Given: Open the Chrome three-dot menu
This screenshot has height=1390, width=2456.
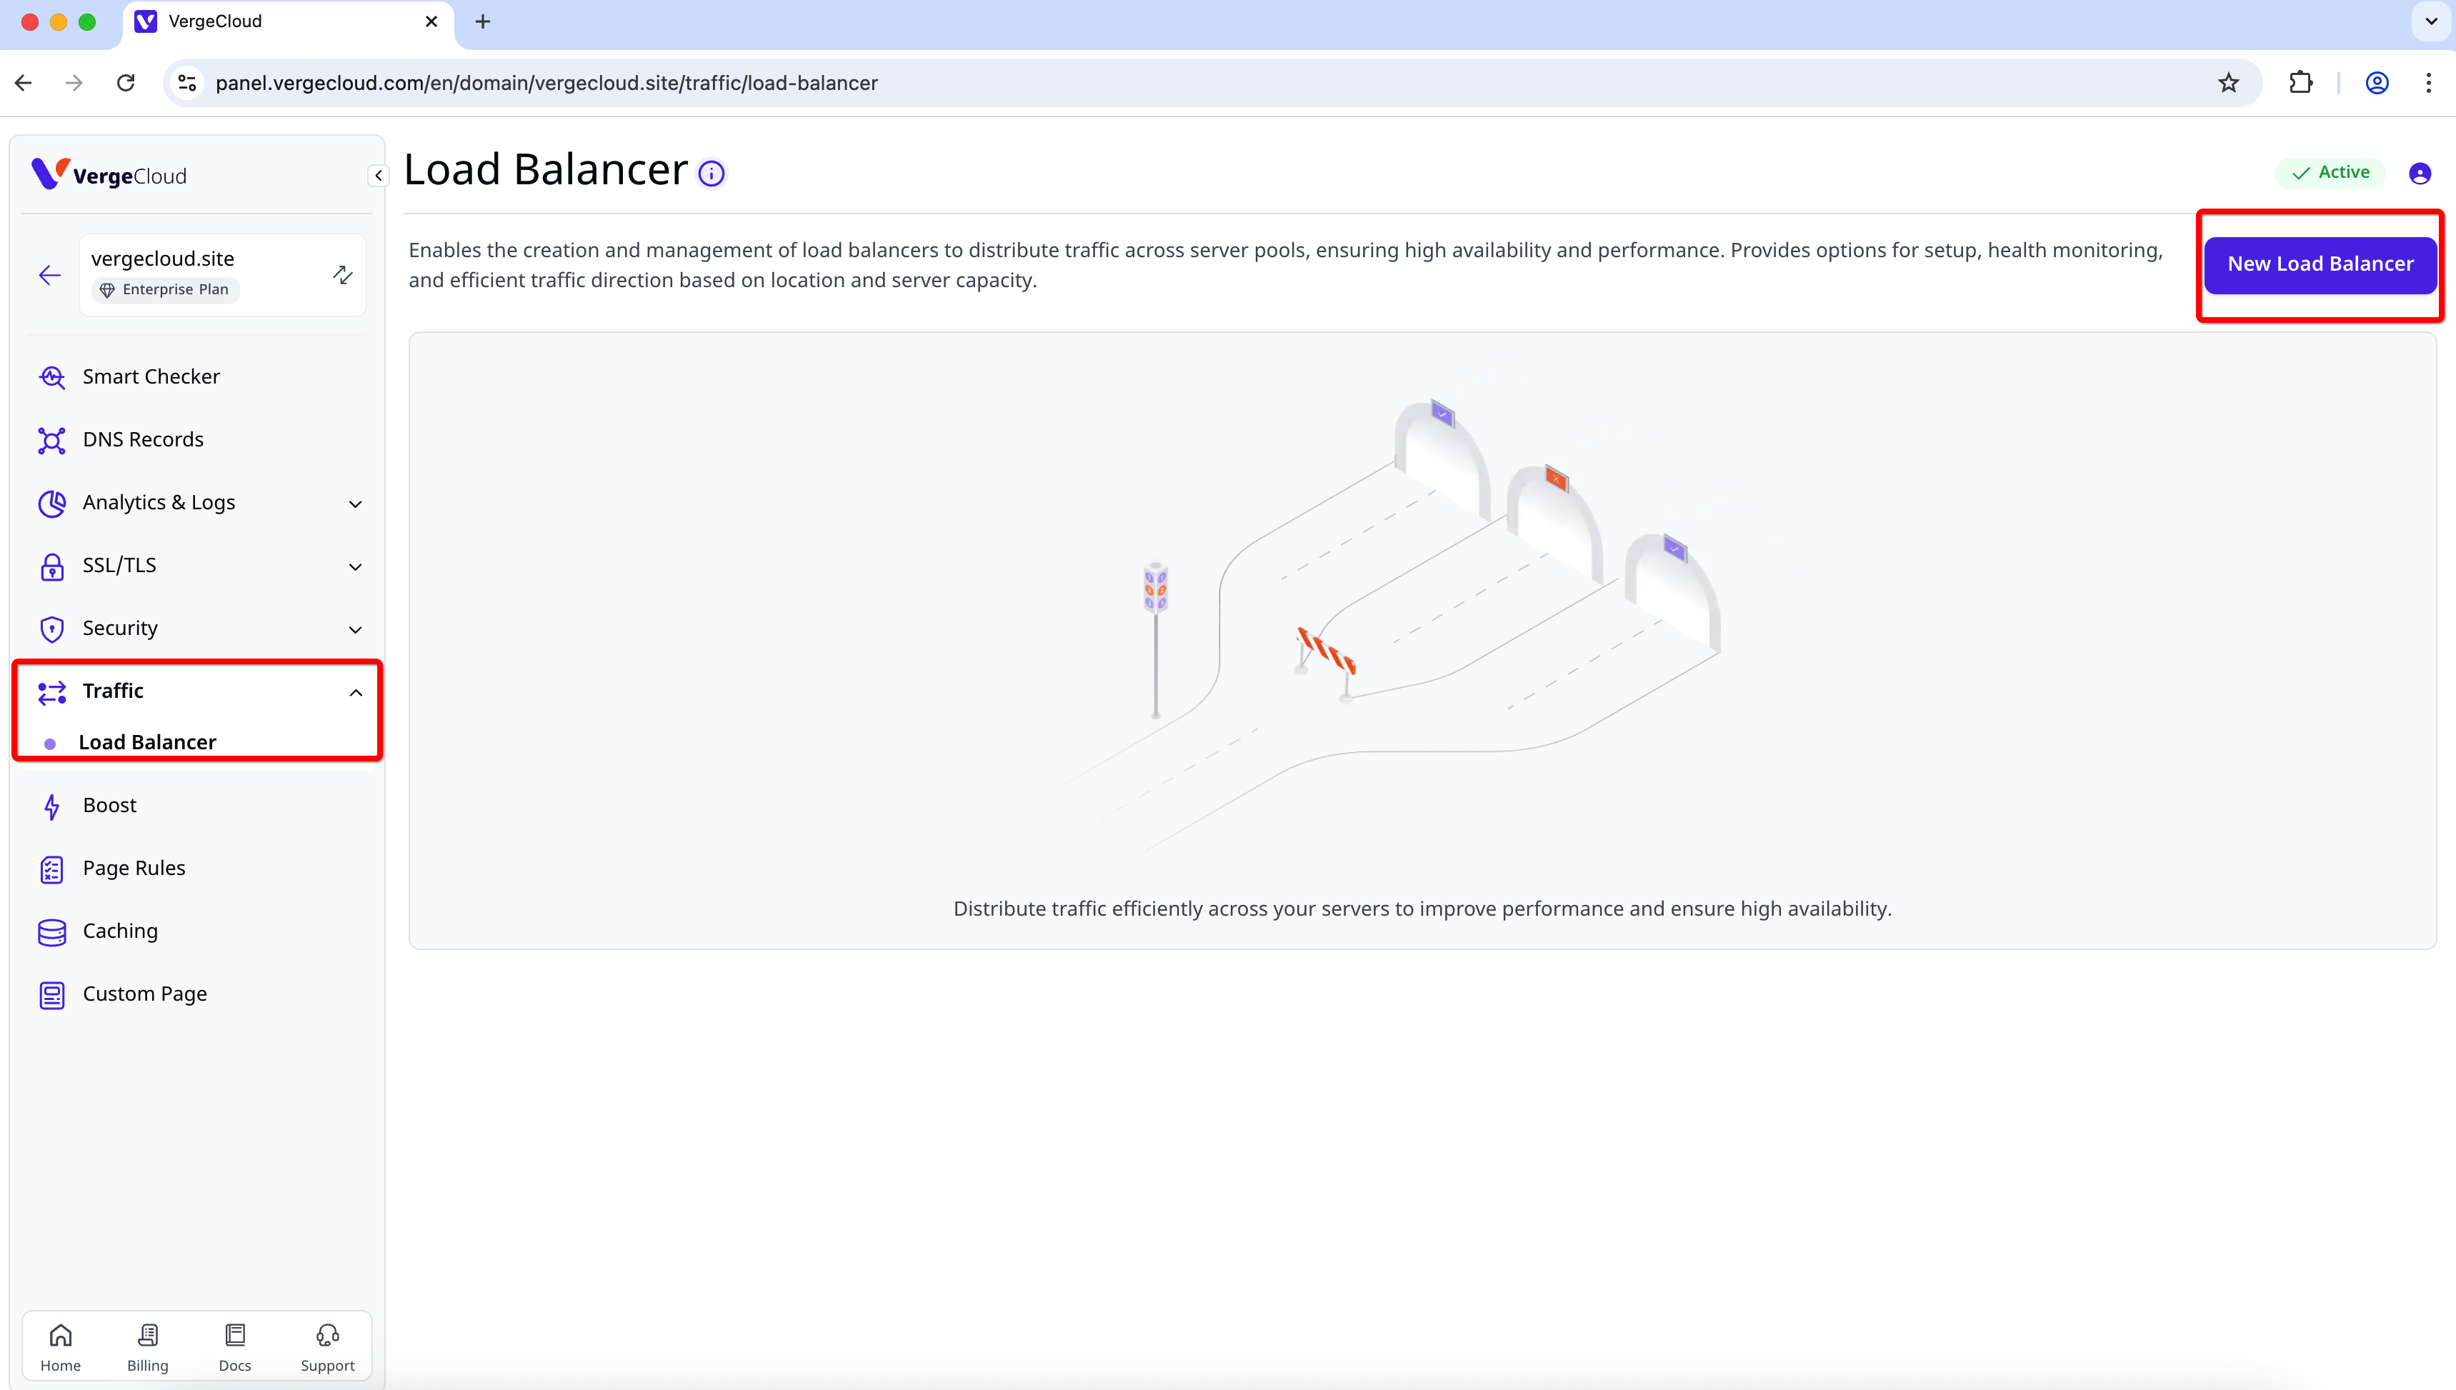Looking at the screenshot, I should (2428, 83).
